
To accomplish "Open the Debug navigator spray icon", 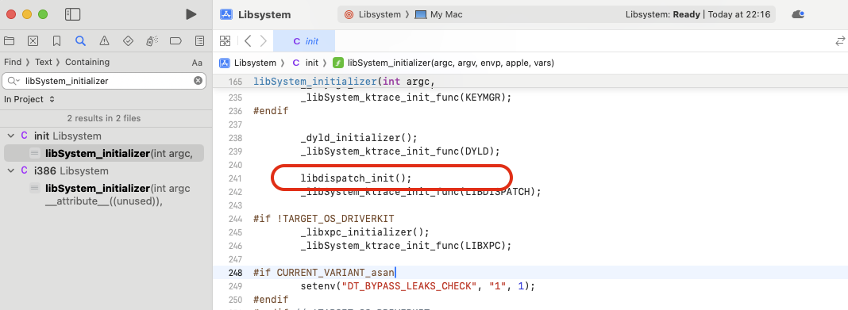I will (x=152, y=40).
